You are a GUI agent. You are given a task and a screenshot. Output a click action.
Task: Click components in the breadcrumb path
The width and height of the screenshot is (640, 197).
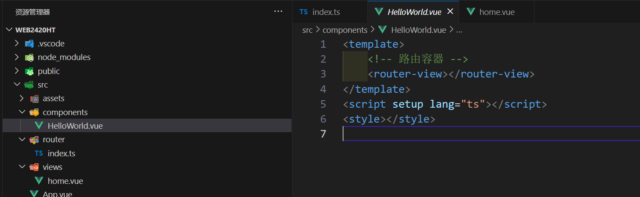345,30
